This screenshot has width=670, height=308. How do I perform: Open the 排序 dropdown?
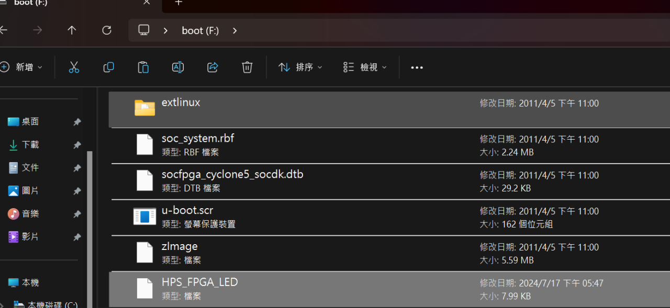[x=300, y=67]
